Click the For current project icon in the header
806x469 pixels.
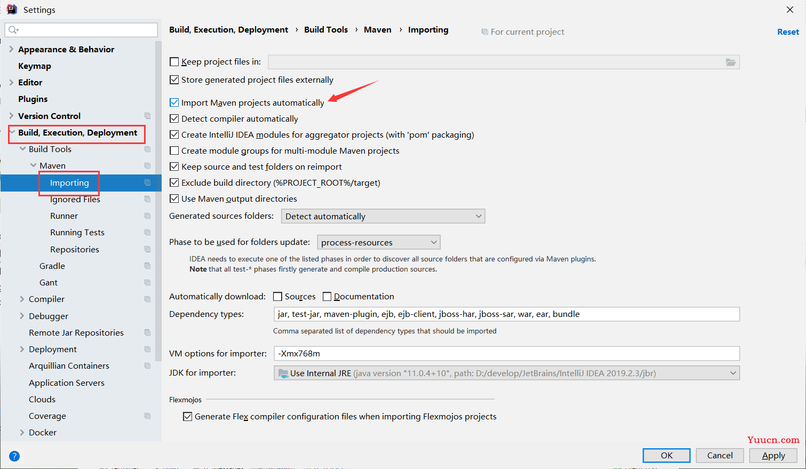(484, 32)
